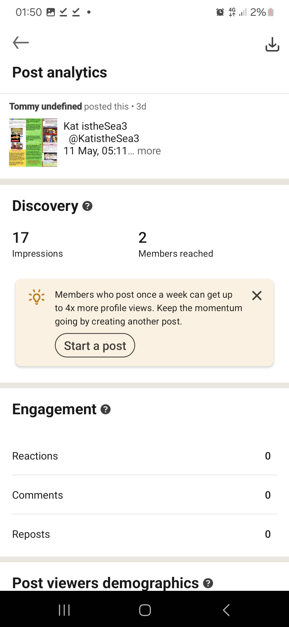Open the Reactions row
289x627 pixels.
[144, 456]
